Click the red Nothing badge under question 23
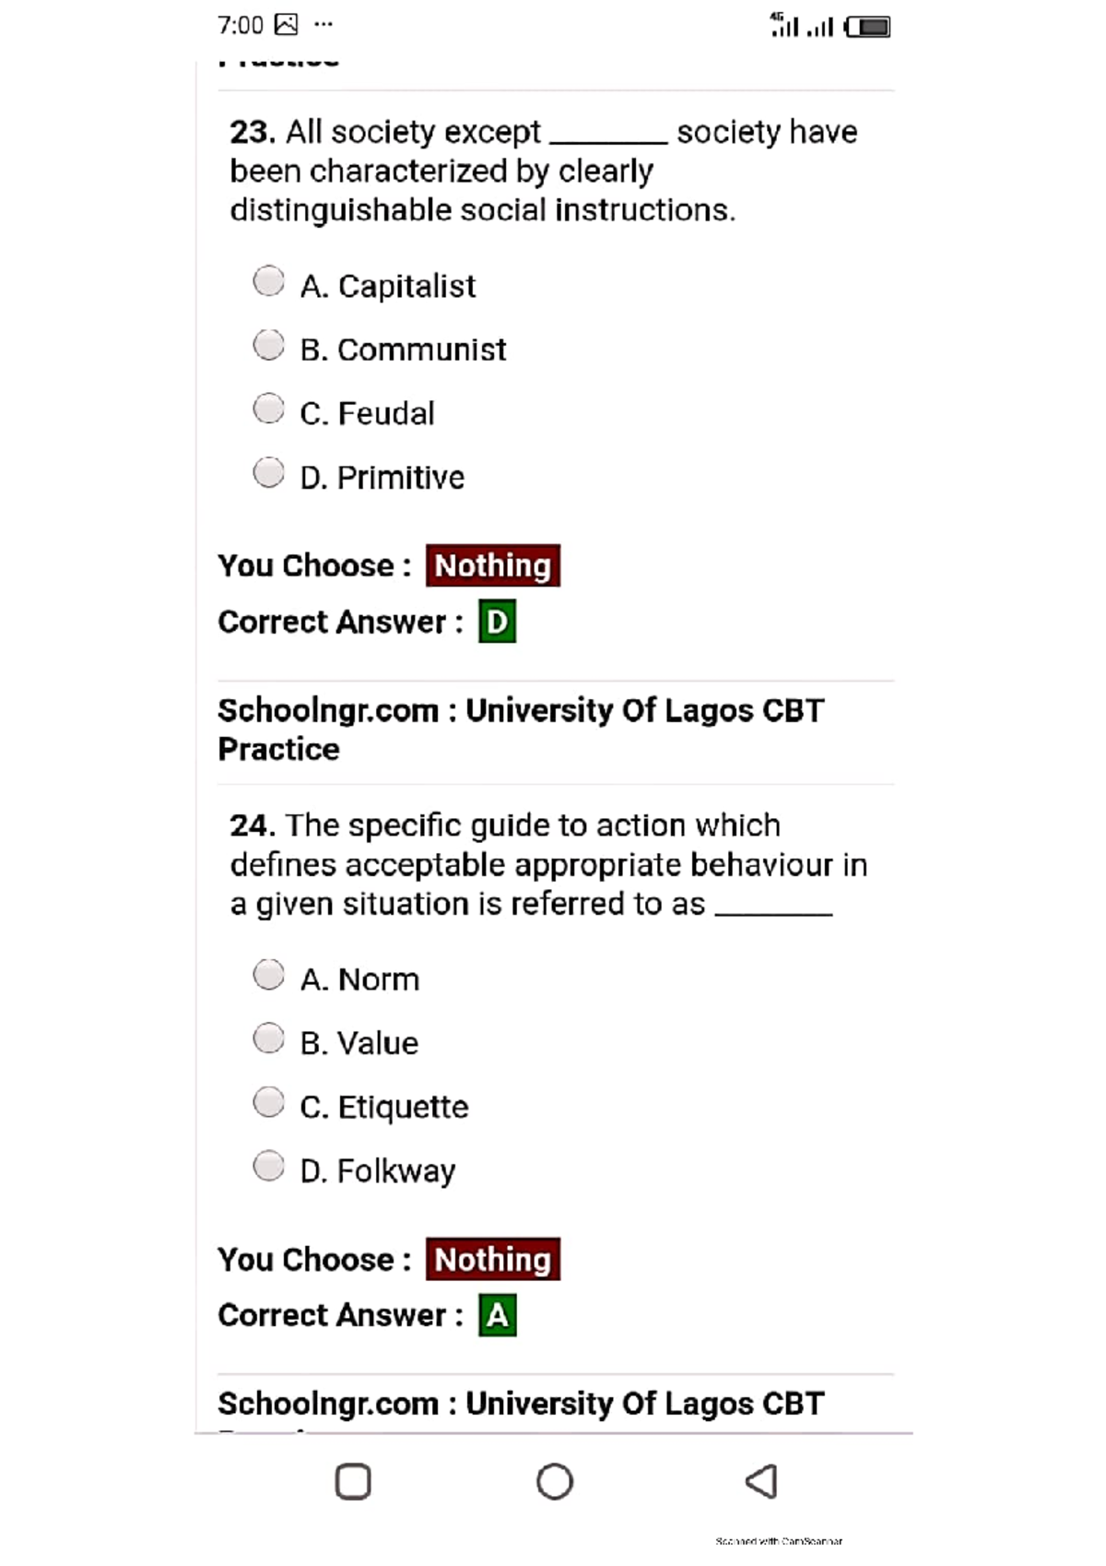Screen dimensions: 1106x1566 (x=492, y=565)
